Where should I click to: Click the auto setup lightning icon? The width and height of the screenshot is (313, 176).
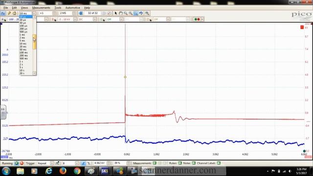pyautogui.click(x=9, y=13)
